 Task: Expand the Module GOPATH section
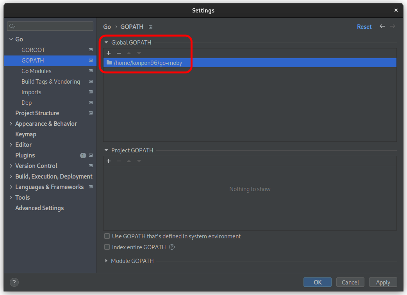[x=106, y=261]
